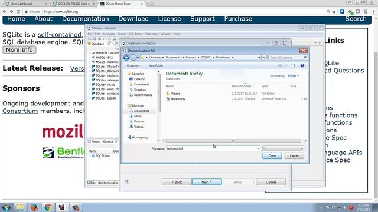Create a New folder

[156, 65]
